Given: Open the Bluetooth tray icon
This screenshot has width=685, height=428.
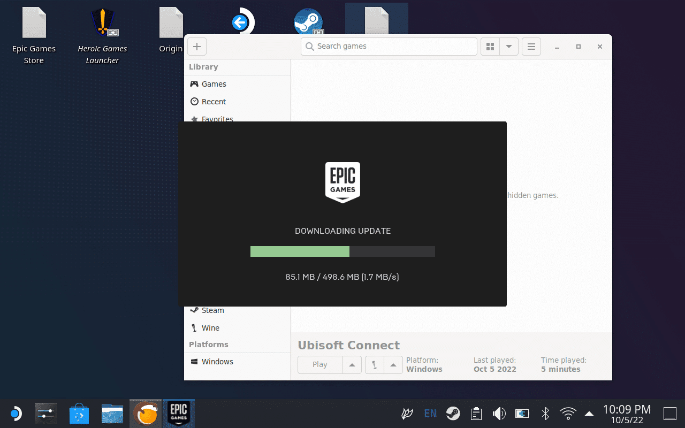Looking at the screenshot, I should pyautogui.click(x=545, y=414).
